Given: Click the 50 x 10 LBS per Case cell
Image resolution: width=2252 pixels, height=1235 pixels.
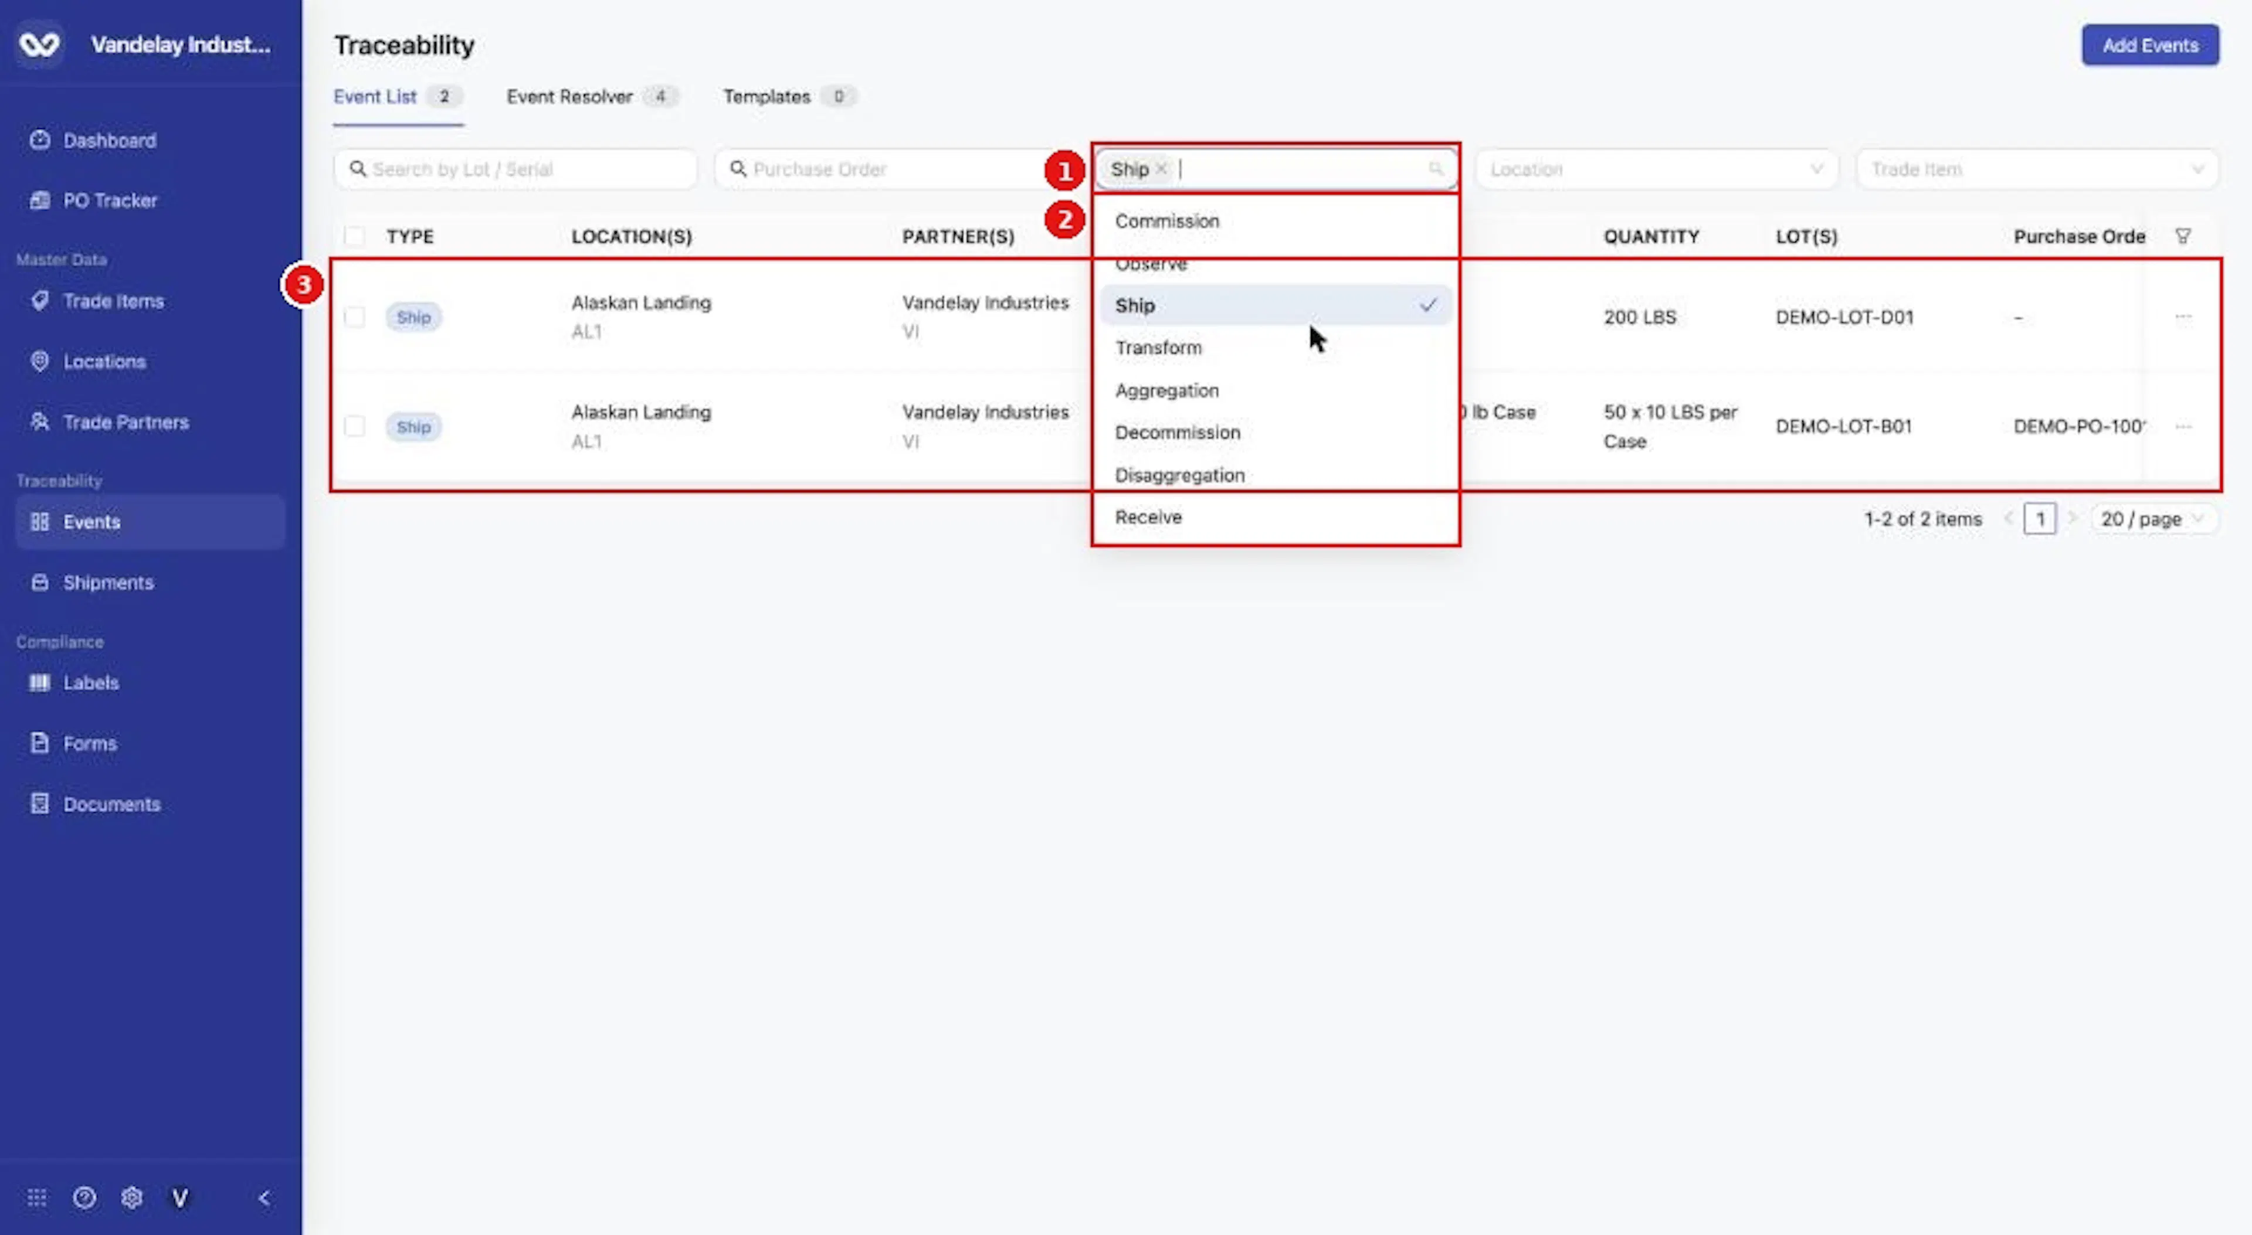Looking at the screenshot, I should pos(1671,427).
